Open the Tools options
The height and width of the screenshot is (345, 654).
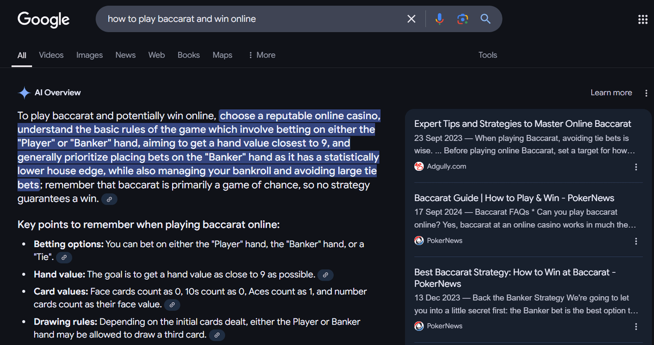(x=487, y=55)
